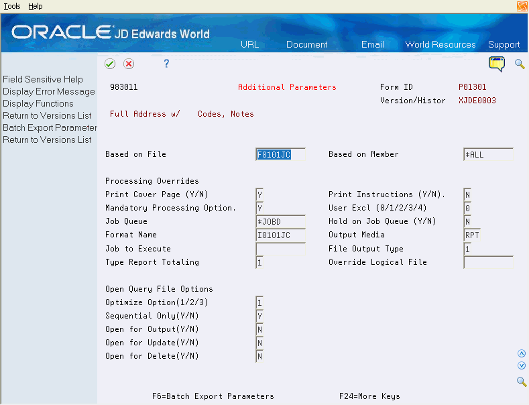Click F24=More Keys text

tap(369, 396)
